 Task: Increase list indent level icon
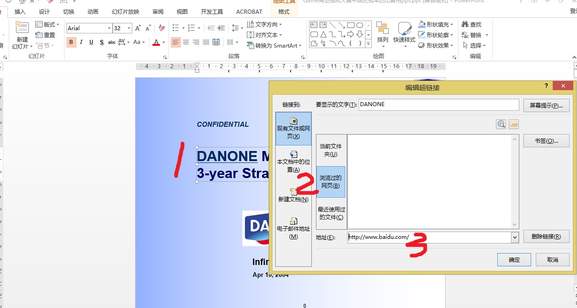(x=221, y=28)
